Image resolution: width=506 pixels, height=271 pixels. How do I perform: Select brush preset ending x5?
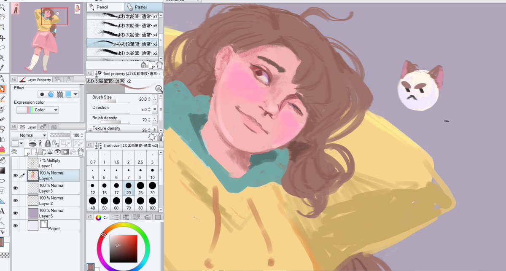point(122,25)
